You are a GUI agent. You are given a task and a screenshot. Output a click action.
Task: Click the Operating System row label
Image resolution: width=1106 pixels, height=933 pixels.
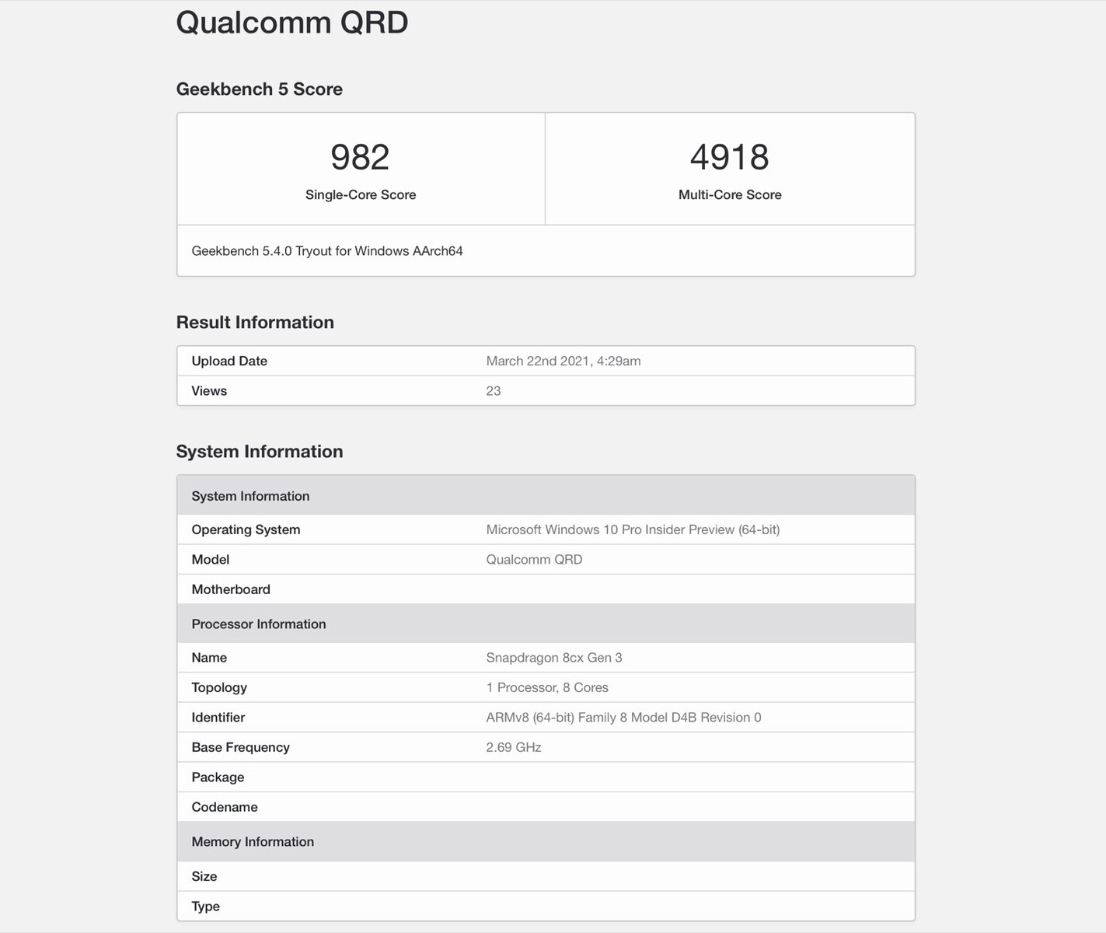(246, 529)
